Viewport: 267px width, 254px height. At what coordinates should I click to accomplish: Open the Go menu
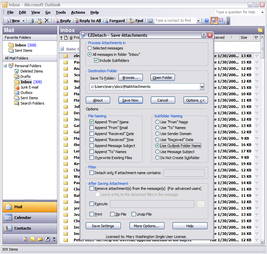coord(48,12)
